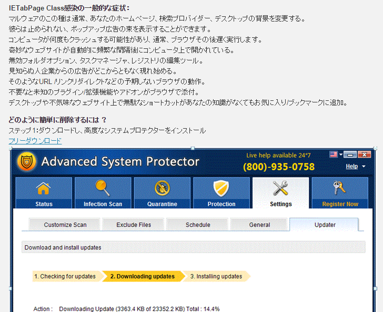Click the IETabPage Class heading text
This screenshot has height=312, width=383.
click(69, 8)
